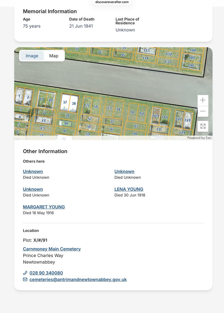This screenshot has height=313, width=224.
Task: Click the envelope email icon
Action: tap(25, 279)
